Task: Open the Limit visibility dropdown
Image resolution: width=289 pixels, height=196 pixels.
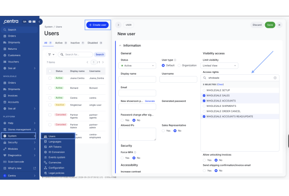Action: click(219, 66)
